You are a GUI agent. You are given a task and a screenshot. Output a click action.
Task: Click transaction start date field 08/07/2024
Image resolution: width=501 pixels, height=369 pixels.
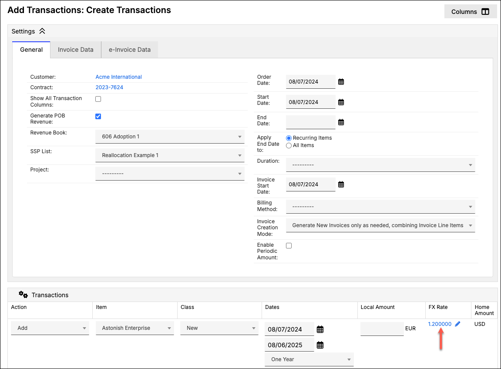(289, 329)
